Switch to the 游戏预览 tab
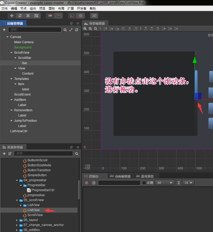 pyautogui.click(x=145, y=176)
